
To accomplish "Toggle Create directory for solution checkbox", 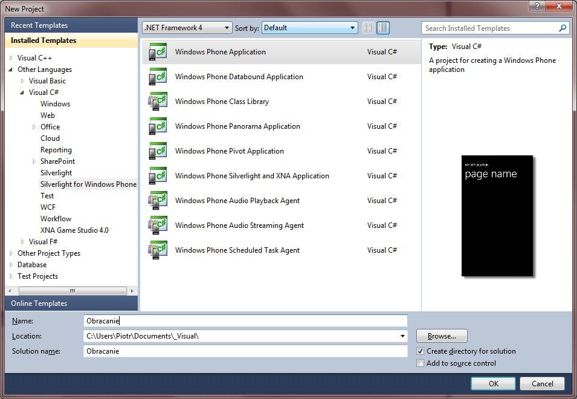I will tap(420, 351).
